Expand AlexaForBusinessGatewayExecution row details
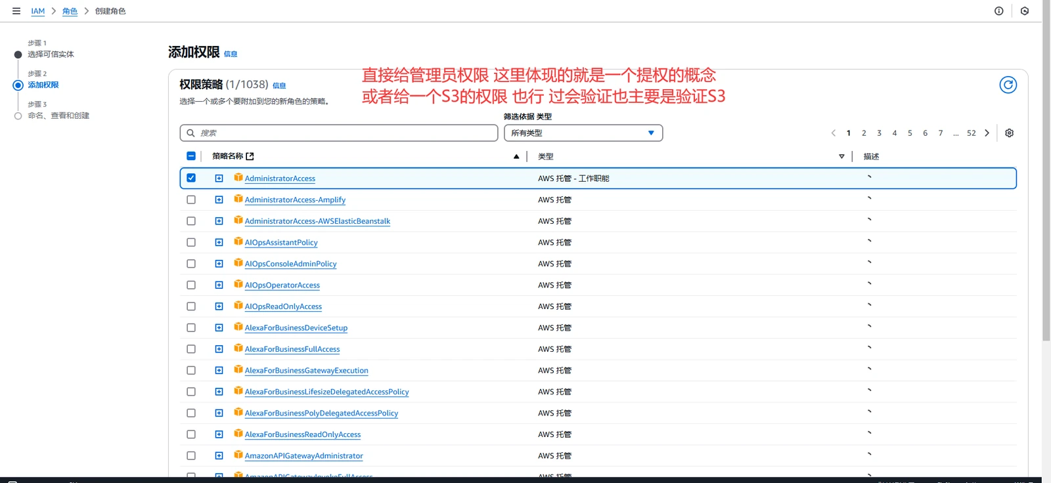The height and width of the screenshot is (483, 1051). coord(219,370)
